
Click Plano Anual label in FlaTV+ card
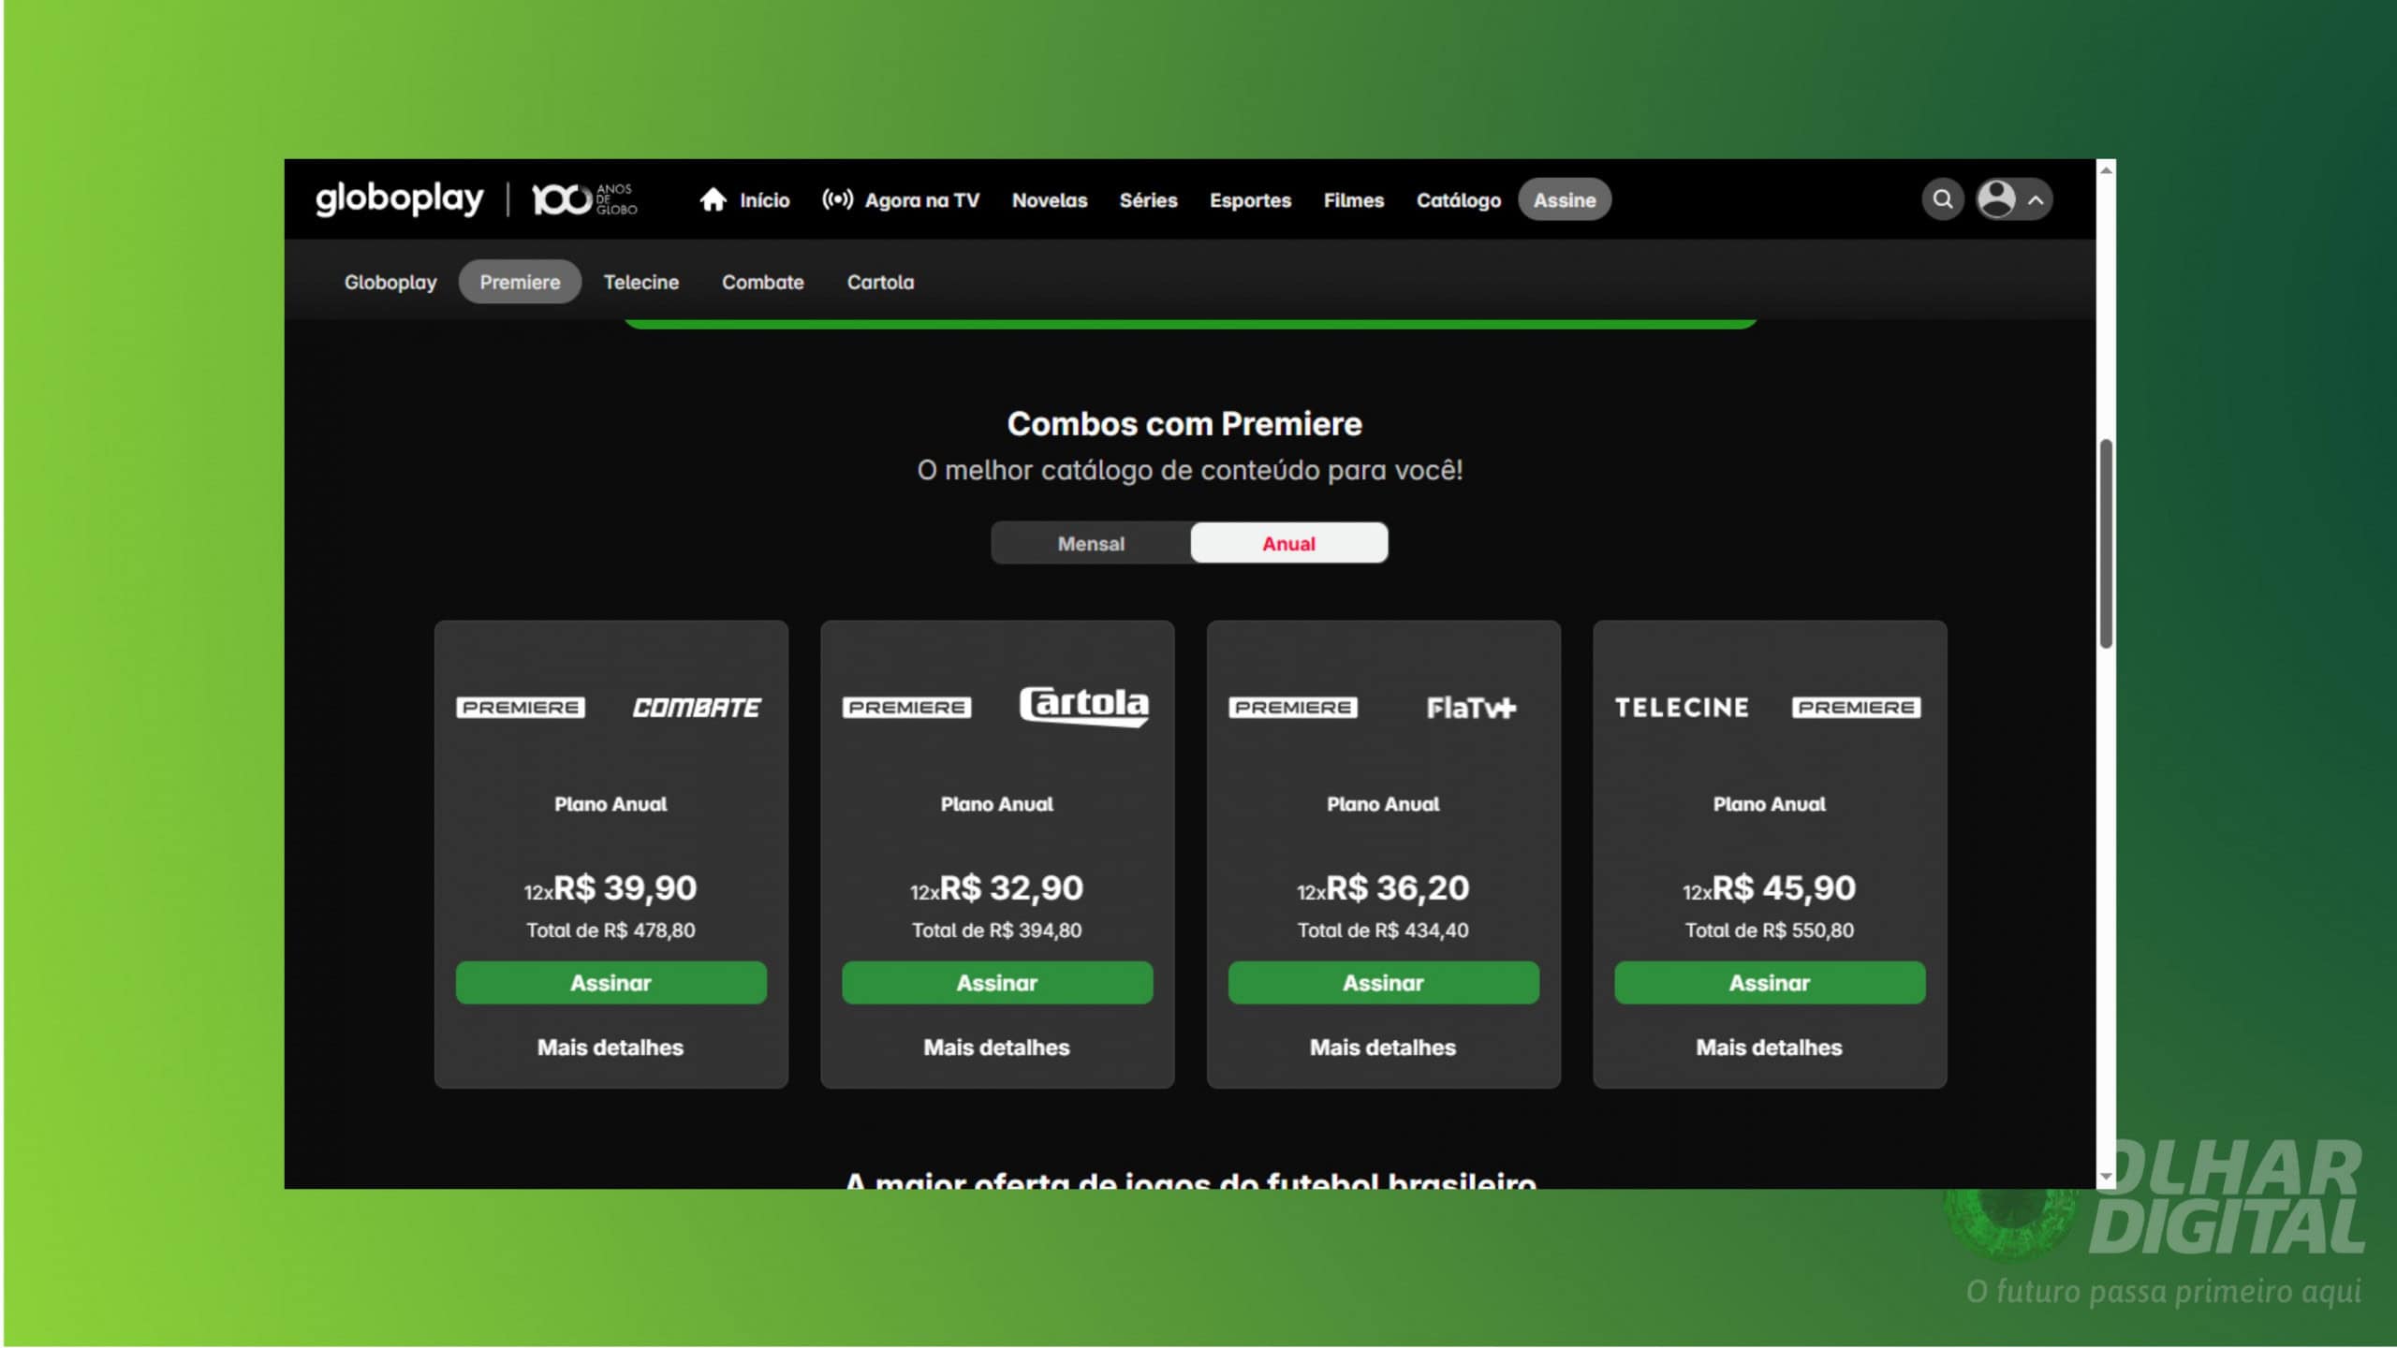point(1383,804)
